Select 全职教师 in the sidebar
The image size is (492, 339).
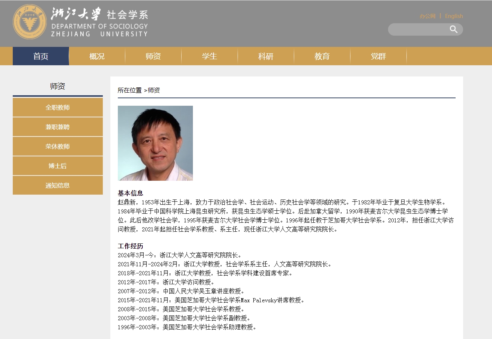58,108
